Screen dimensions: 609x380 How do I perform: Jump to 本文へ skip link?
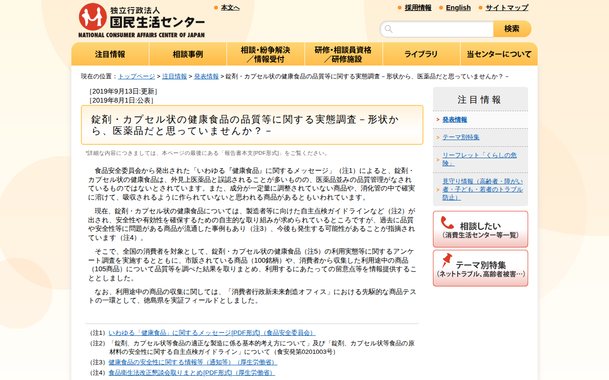(x=230, y=8)
